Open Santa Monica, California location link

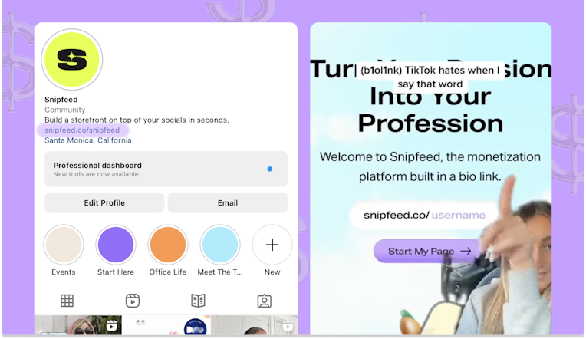click(x=88, y=140)
